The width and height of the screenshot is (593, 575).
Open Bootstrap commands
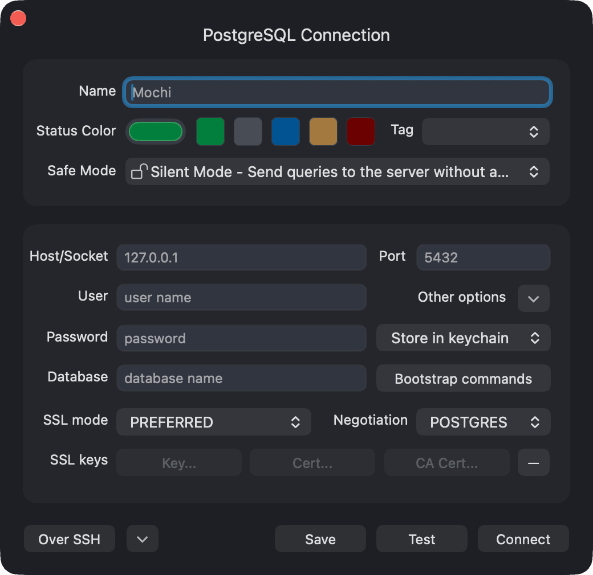(463, 378)
